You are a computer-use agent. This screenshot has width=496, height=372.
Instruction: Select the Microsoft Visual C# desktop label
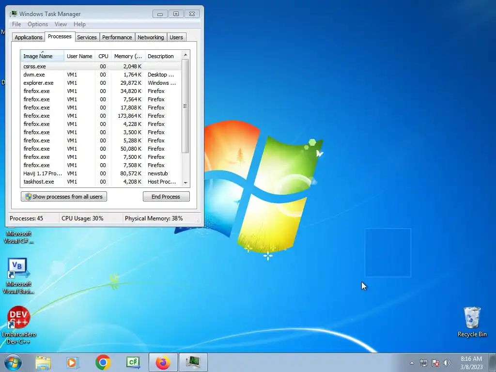point(18,237)
